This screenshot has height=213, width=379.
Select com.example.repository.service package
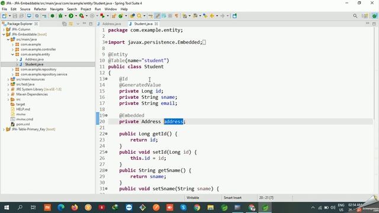pyautogui.click(x=44, y=75)
